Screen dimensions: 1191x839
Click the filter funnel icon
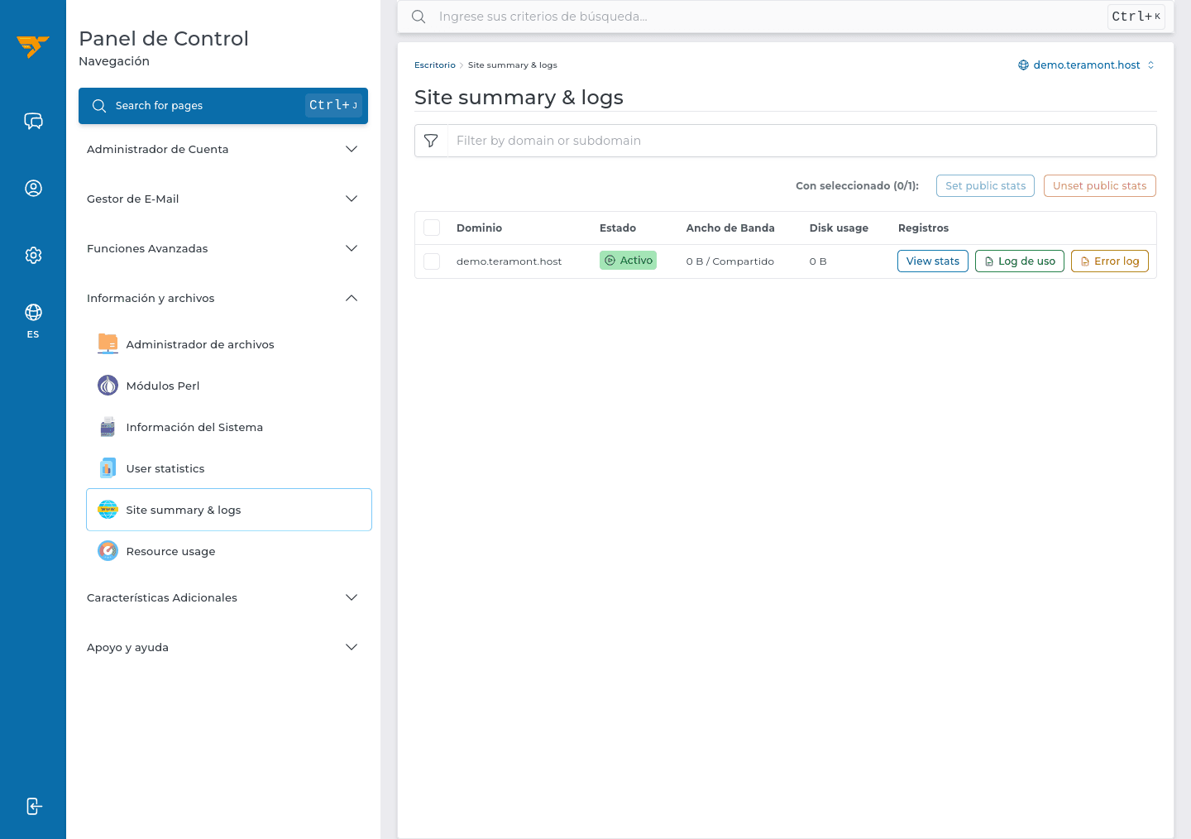(431, 141)
